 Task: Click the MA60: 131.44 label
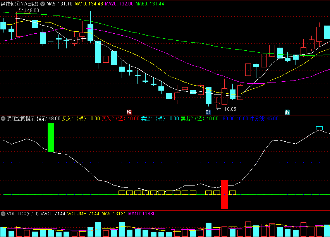(x=150, y=4)
